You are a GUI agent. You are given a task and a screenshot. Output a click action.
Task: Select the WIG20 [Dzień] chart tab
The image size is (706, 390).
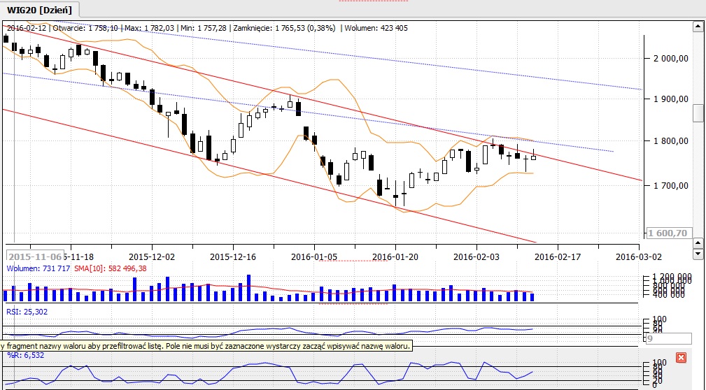click(x=39, y=10)
